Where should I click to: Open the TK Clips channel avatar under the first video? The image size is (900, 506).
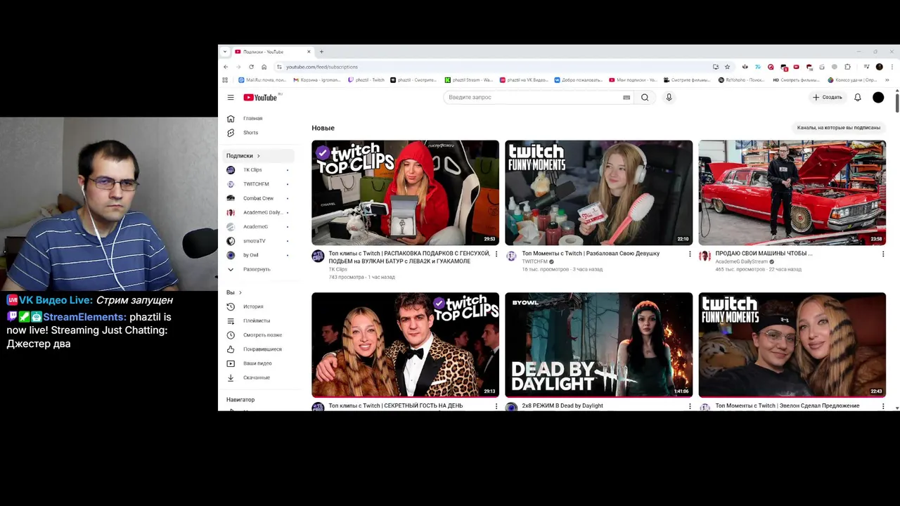318,256
